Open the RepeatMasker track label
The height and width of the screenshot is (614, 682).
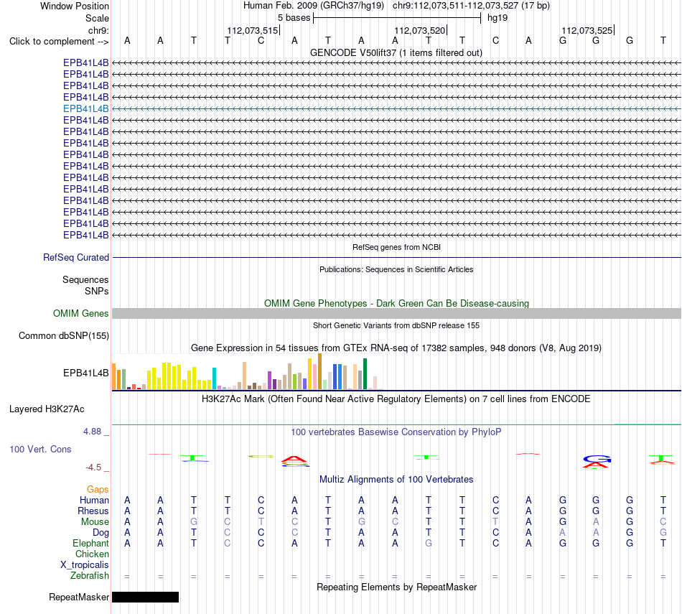[x=79, y=597]
